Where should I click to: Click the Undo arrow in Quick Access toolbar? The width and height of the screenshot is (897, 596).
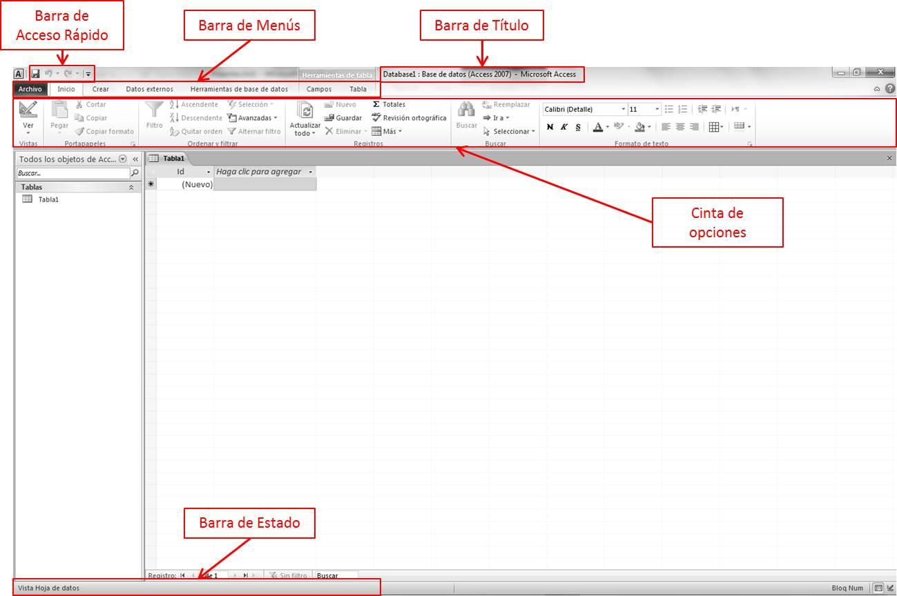(48, 73)
